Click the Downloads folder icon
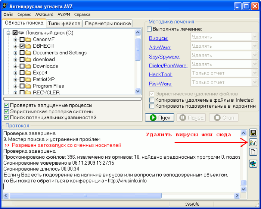 click(28, 66)
